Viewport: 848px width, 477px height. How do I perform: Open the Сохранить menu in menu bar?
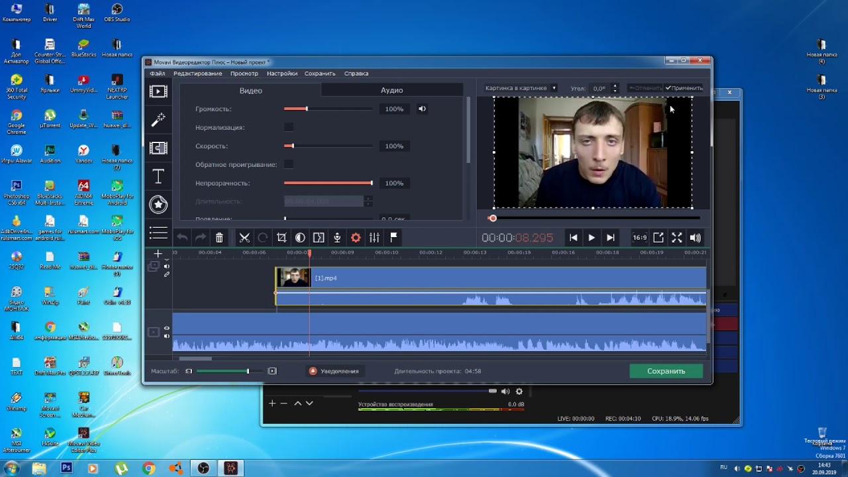click(320, 74)
